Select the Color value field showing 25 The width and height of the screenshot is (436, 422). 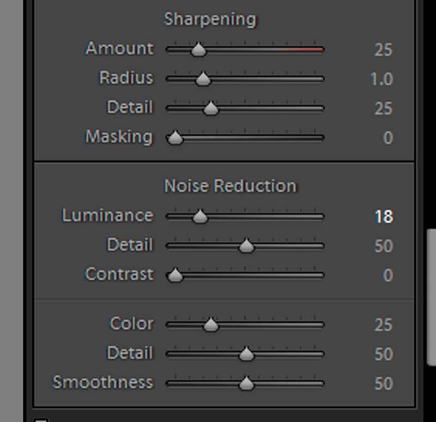point(383,325)
